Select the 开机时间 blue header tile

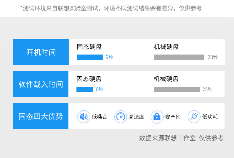[41, 52]
